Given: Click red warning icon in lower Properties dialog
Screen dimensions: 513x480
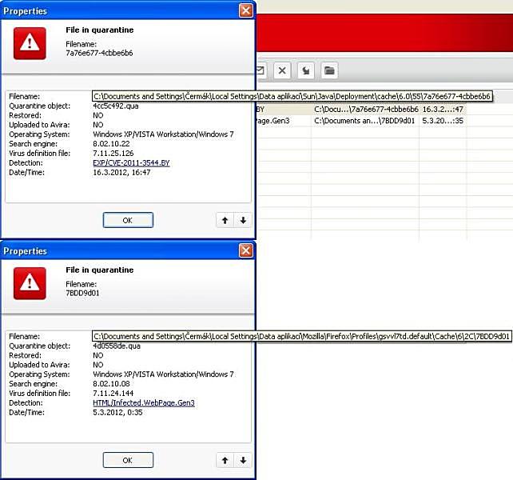Looking at the screenshot, I should [x=30, y=283].
